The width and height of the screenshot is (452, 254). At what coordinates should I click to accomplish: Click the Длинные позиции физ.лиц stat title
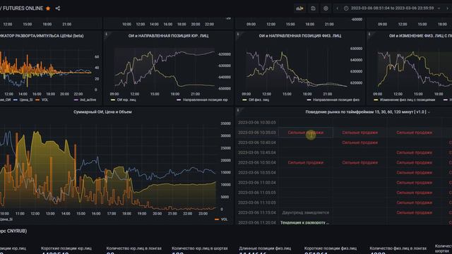[x=265, y=248]
